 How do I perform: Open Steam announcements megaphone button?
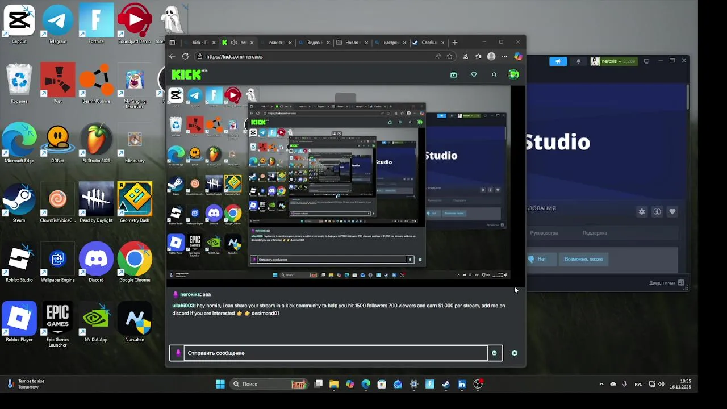tap(558, 61)
